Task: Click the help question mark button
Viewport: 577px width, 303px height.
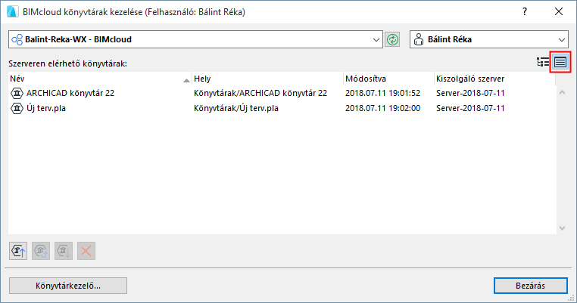Action: click(x=525, y=12)
